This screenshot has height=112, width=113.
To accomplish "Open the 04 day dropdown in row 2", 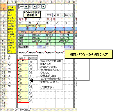I will [71, 15].
